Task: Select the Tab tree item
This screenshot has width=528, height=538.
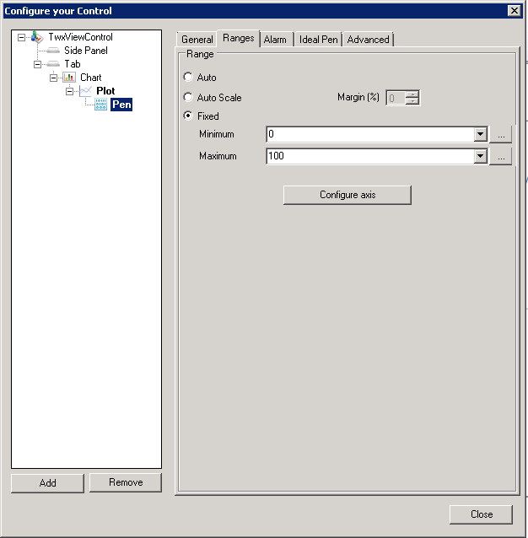Action: [73, 64]
